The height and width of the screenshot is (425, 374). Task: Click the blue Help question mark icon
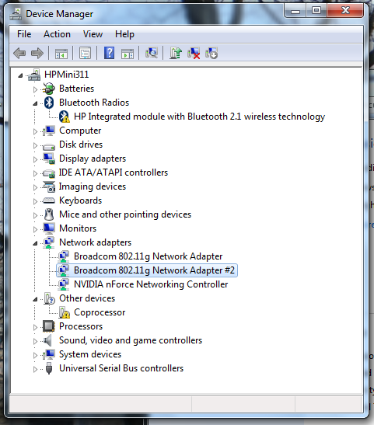(x=110, y=53)
